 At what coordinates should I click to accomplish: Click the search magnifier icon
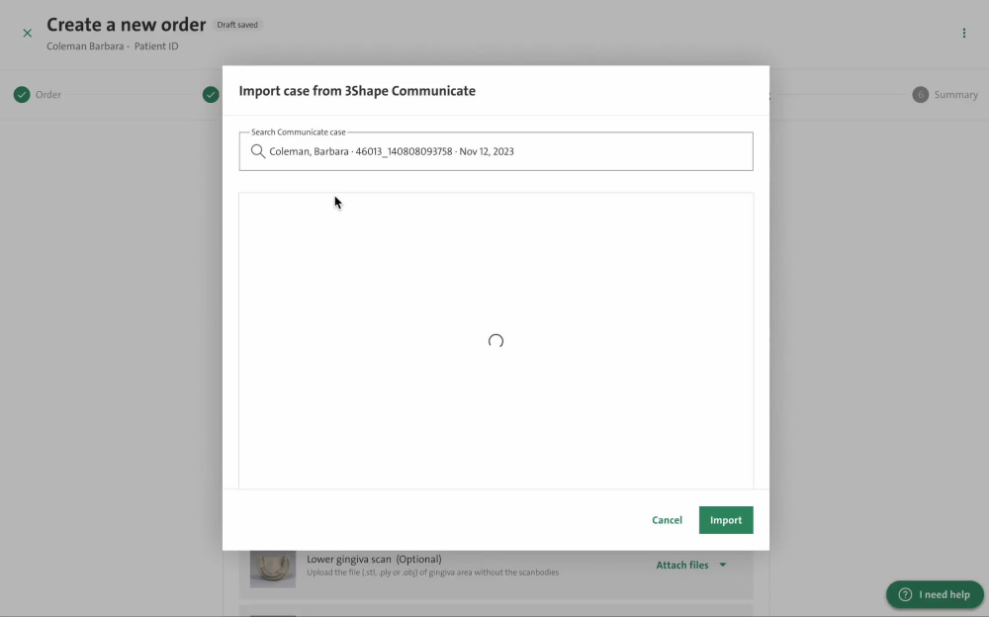(257, 151)
